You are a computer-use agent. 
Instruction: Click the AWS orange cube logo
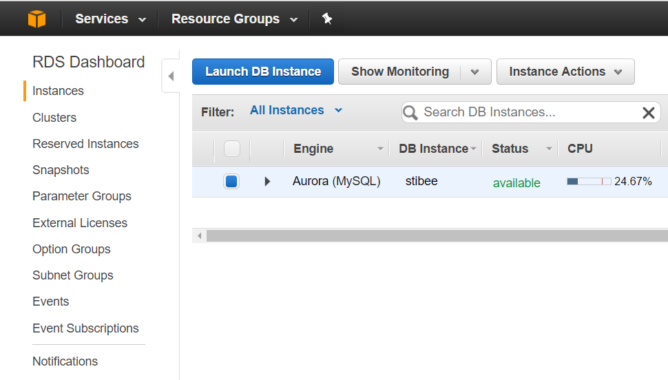(x=36, y=19)
